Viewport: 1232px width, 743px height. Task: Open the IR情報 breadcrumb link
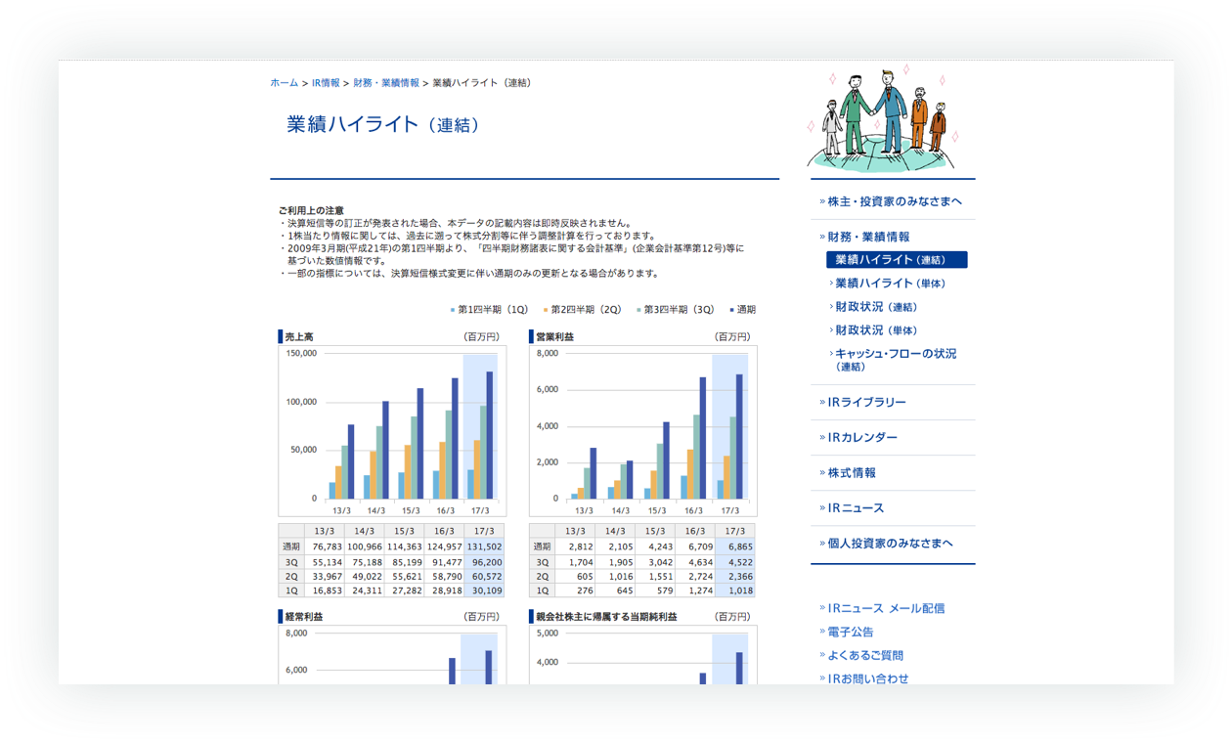[x=326, y=83]
